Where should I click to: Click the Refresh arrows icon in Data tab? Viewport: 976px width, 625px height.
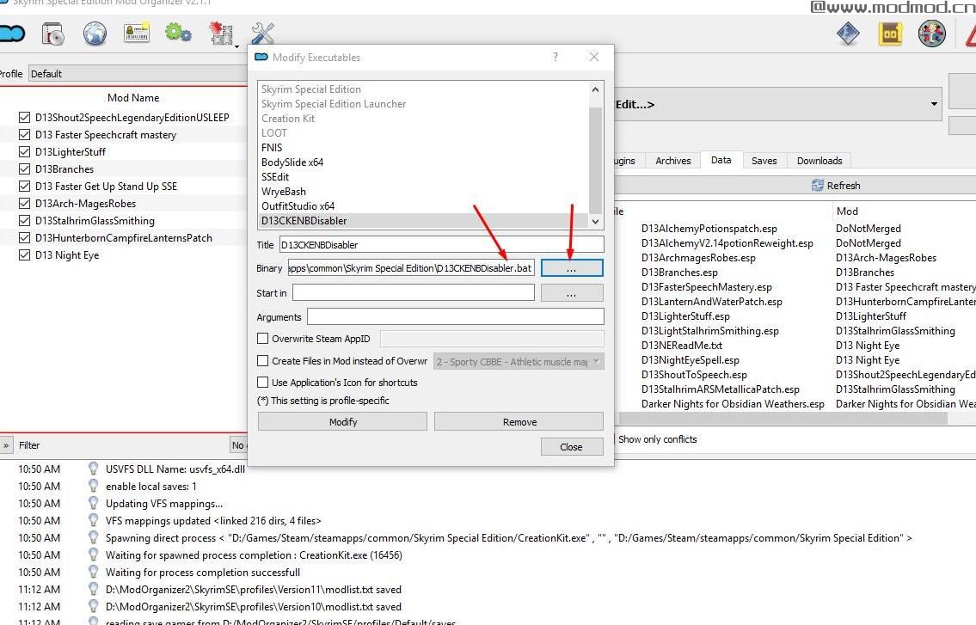(x=817, y=186)
